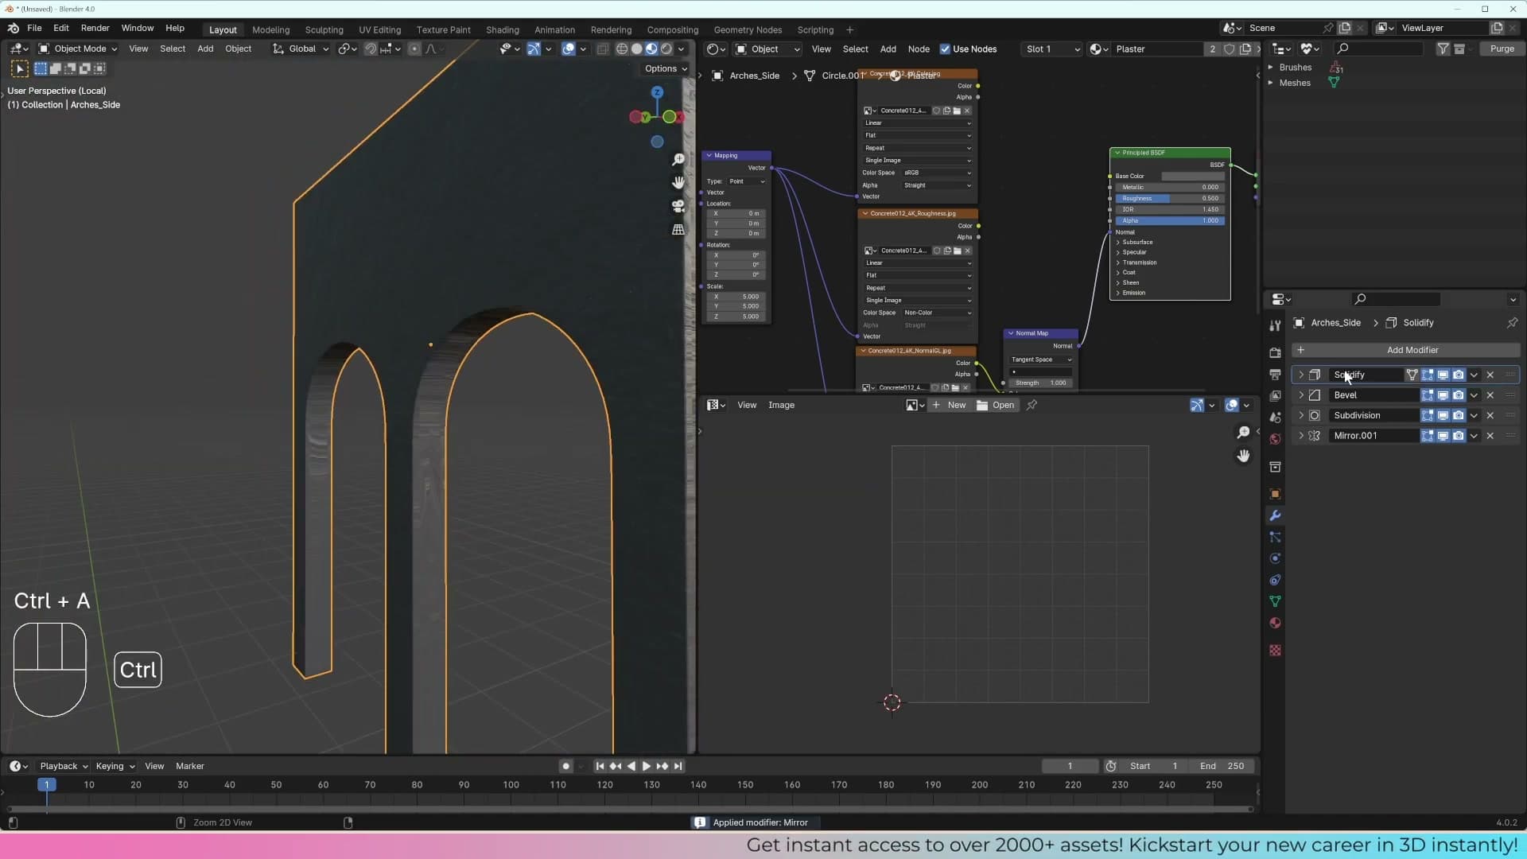
Task: Toggle Solidify on-cage vertex icon
Action: (x=1412, y=375)
